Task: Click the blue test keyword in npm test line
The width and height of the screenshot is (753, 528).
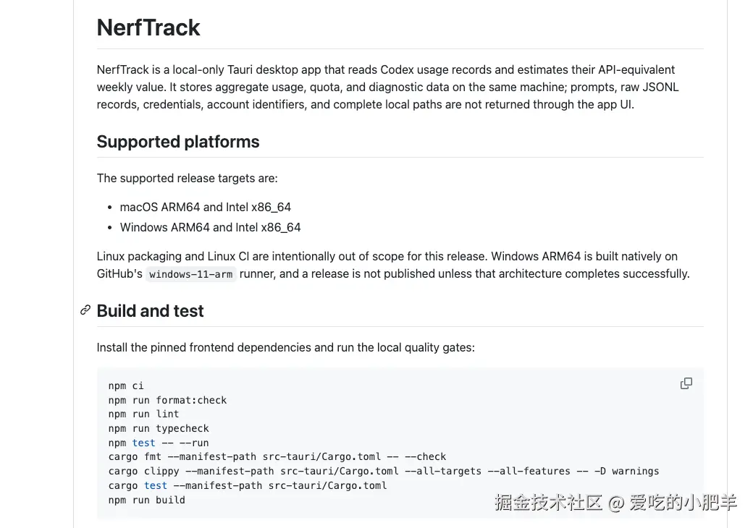Action: [x=143, y=443]
